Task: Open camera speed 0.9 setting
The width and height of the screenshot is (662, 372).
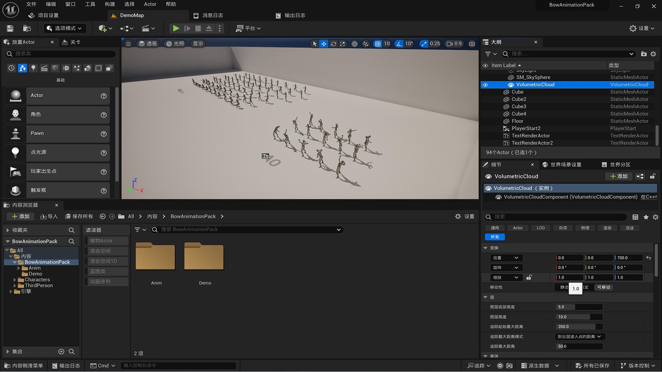Action: coord(454,44)
